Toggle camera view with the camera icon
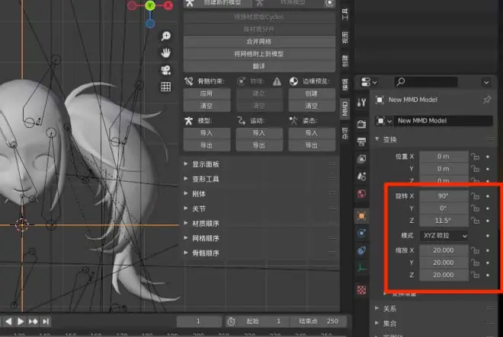This screenshot has width=503, height=337. coord(166,70)
